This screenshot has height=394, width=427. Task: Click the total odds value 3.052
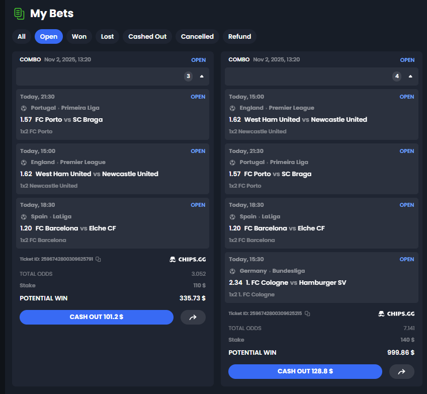point(199,274)
